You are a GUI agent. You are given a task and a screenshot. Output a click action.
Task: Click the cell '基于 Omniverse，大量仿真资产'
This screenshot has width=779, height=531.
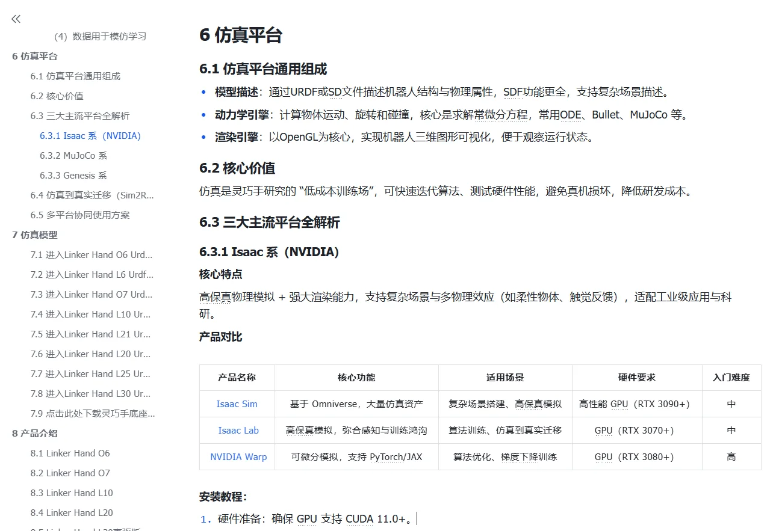[x=356, y=404]
